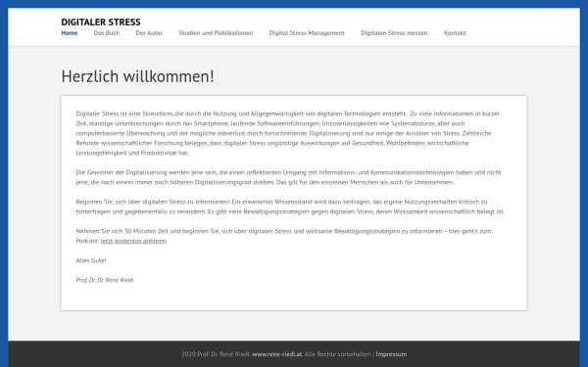Open the Impressum footer link
Viewport: 588px width, 367px height.
[x=391, y=354]
